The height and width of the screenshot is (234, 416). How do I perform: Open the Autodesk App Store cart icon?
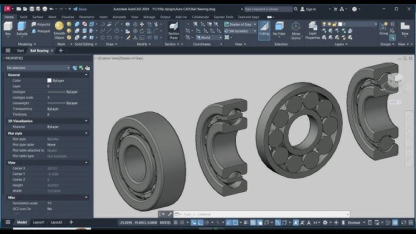coord(335,9)
